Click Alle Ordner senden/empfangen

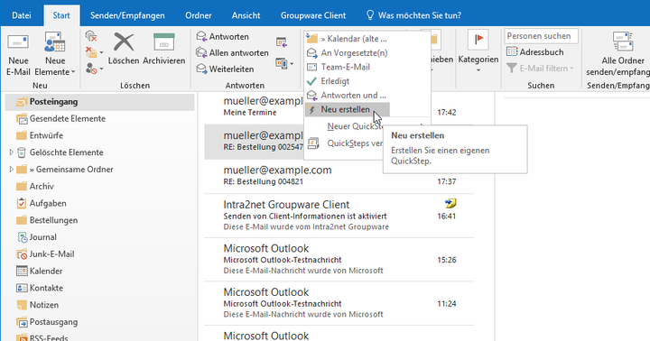[x=617, y=54]
